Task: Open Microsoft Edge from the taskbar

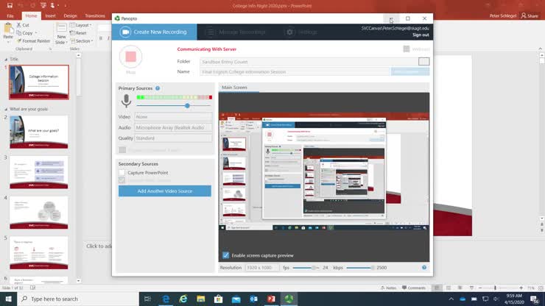Action: (x=166, y=299)
